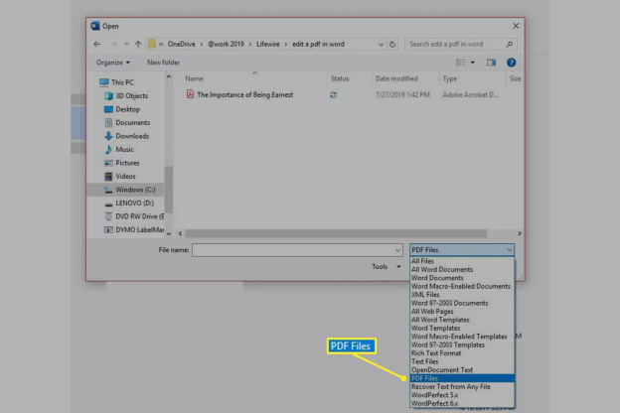Click the sync status icon of the file
620x413 pixels.
(x=333, y=95)
